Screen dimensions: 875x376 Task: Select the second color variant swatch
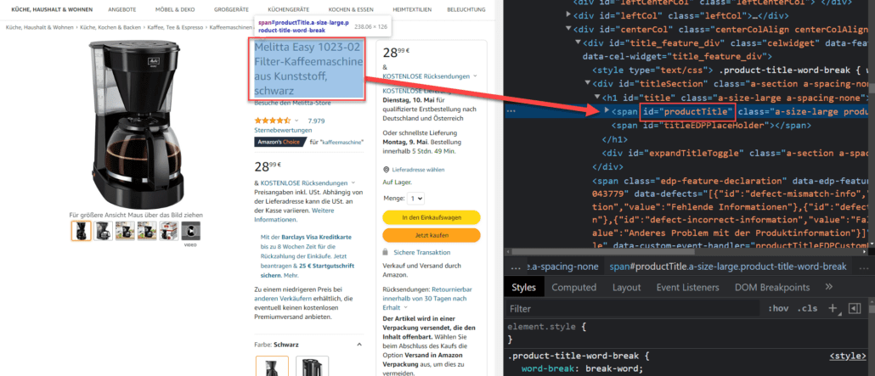tap(312, 366)
